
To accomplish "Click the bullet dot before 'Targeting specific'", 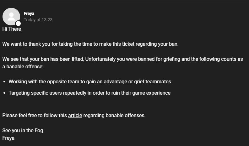I will tap(4, 93).
